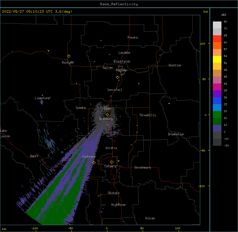
Task: Select the yellow diamond marker south of RedDeer
Action: pyautogui.click(x=118, y=77)
